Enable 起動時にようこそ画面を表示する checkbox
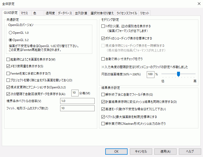 click(x=8, y=60)
